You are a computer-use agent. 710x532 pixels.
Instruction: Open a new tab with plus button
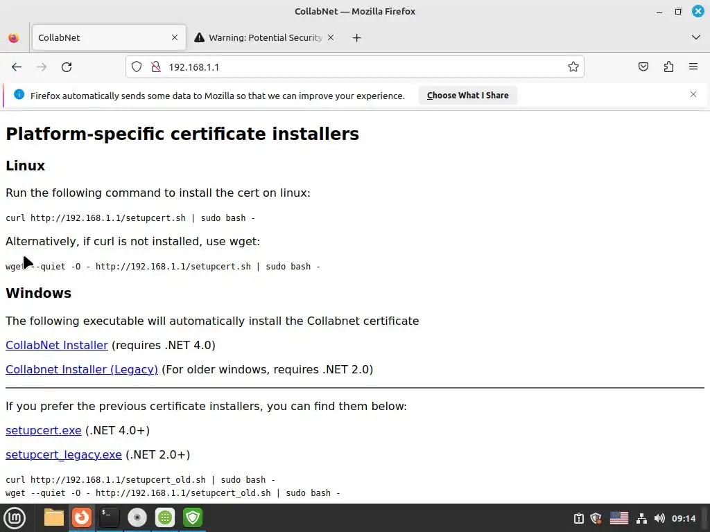[357, 38]
